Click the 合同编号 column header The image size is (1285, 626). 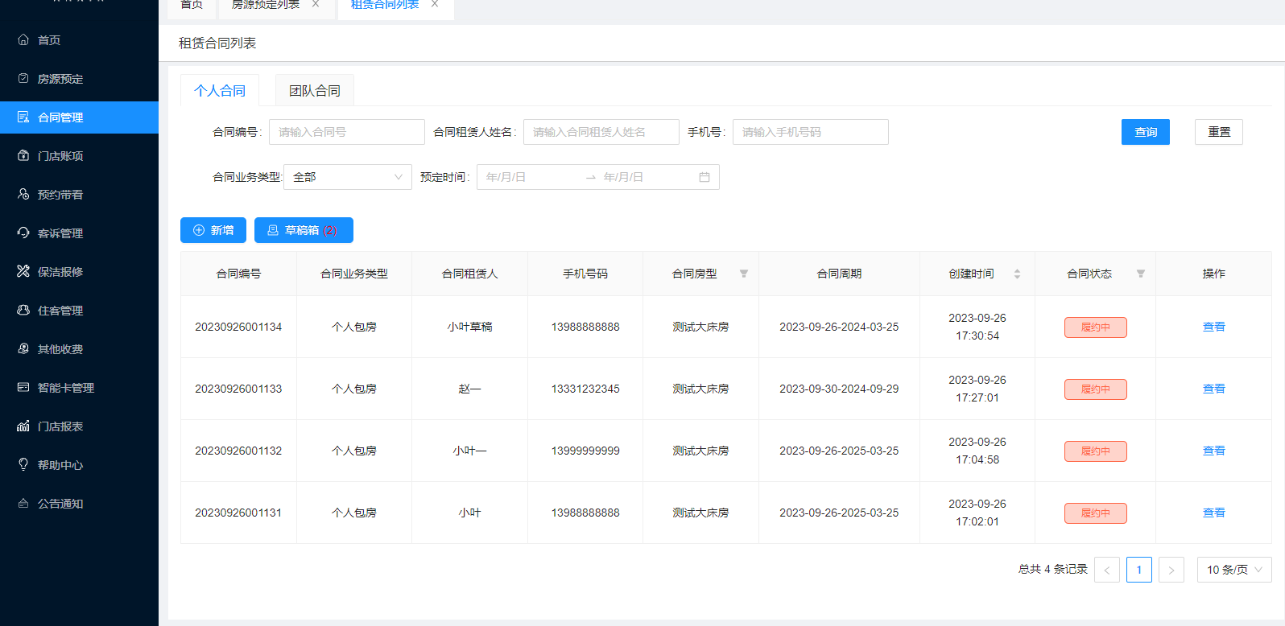click(x=239, y=274)
